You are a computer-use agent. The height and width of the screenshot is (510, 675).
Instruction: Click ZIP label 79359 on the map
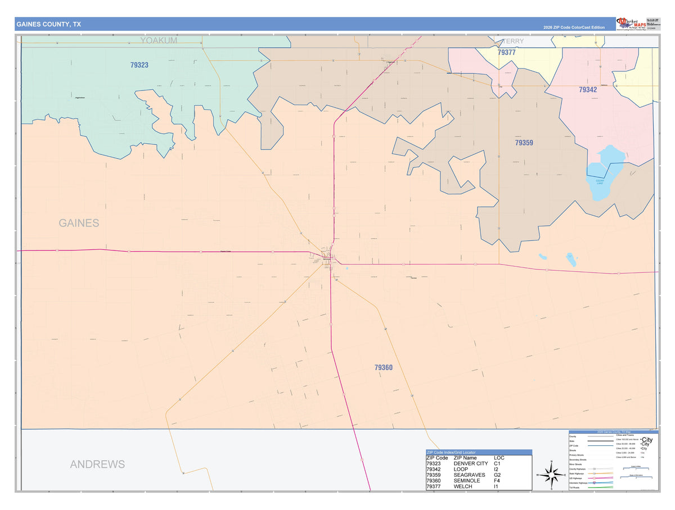pos(524,143)
